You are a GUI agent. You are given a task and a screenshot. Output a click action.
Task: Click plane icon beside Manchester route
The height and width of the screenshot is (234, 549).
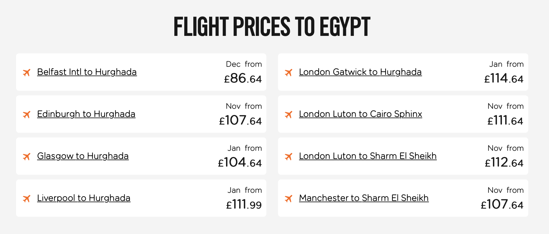289,198
